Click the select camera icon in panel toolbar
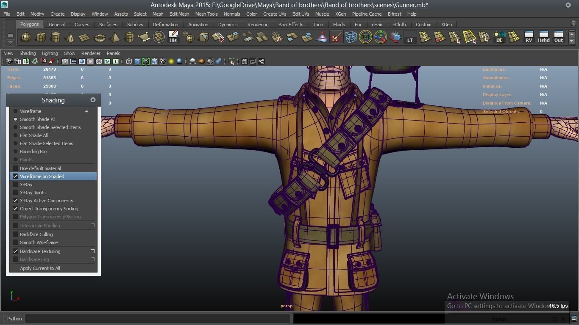579x325 pixels. tap(9, 61)
